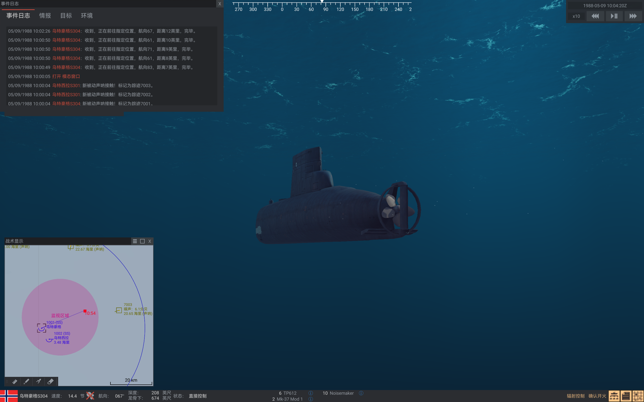The height and width of the screenshot is (402, 644).
Task: Click heading 90 on the compass strip
Action: tap(326, 9)
